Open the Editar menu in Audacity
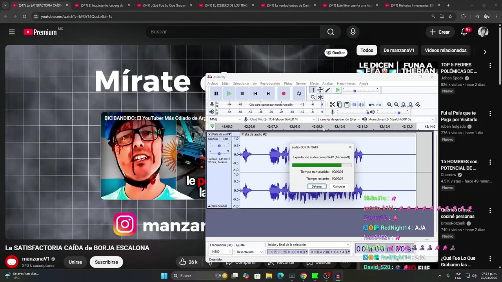 tap(226, 83)
